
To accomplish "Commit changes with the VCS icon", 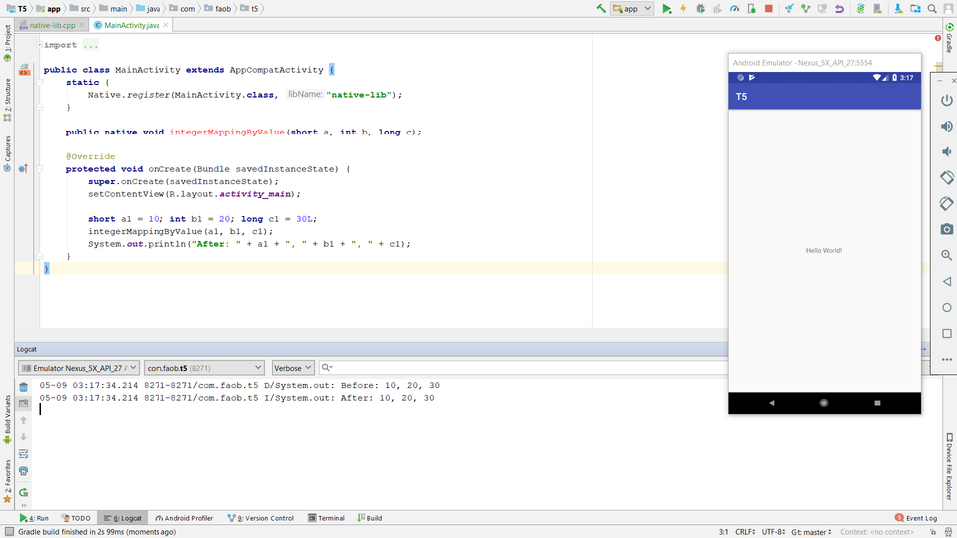I will pos(805,9).
